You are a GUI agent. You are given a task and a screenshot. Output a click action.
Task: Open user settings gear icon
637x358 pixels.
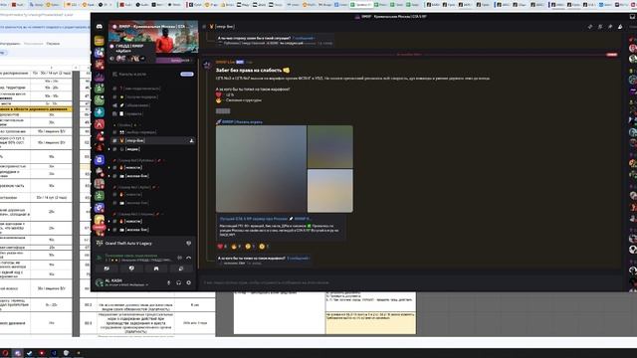[x=188, y=282]
